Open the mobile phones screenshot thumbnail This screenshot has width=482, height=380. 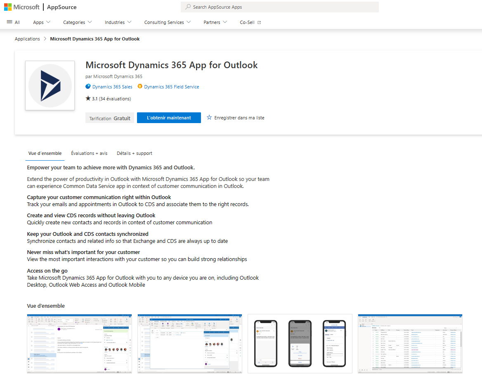pyautogui.click(x=300, y=343)
